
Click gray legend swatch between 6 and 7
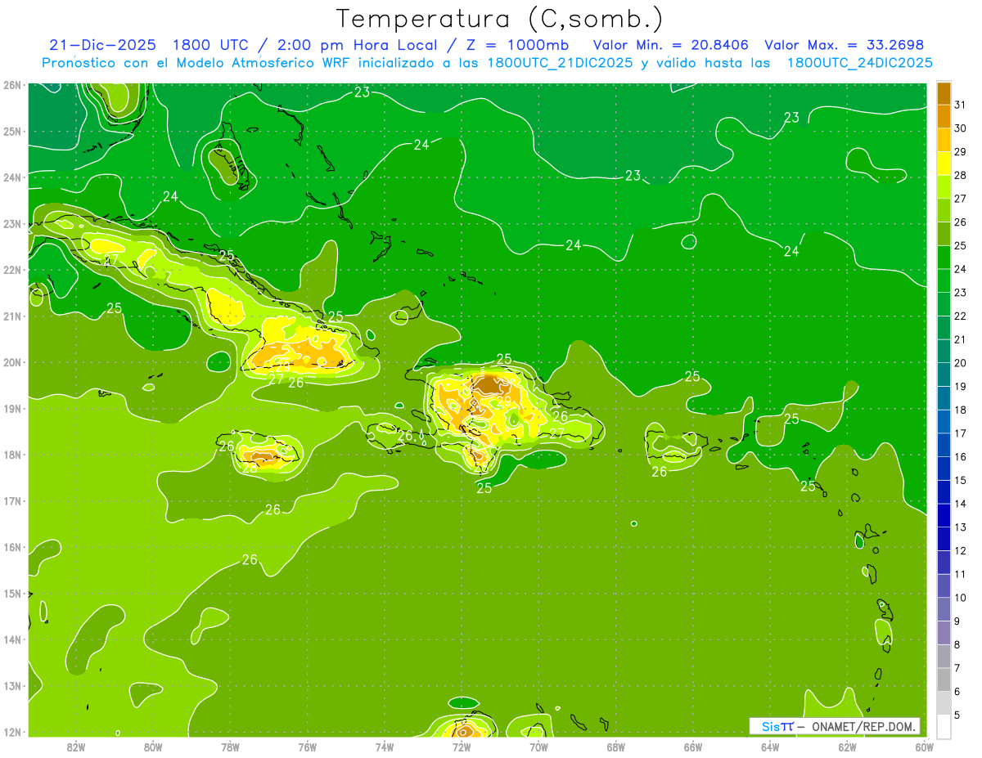(x=944, y=680)
